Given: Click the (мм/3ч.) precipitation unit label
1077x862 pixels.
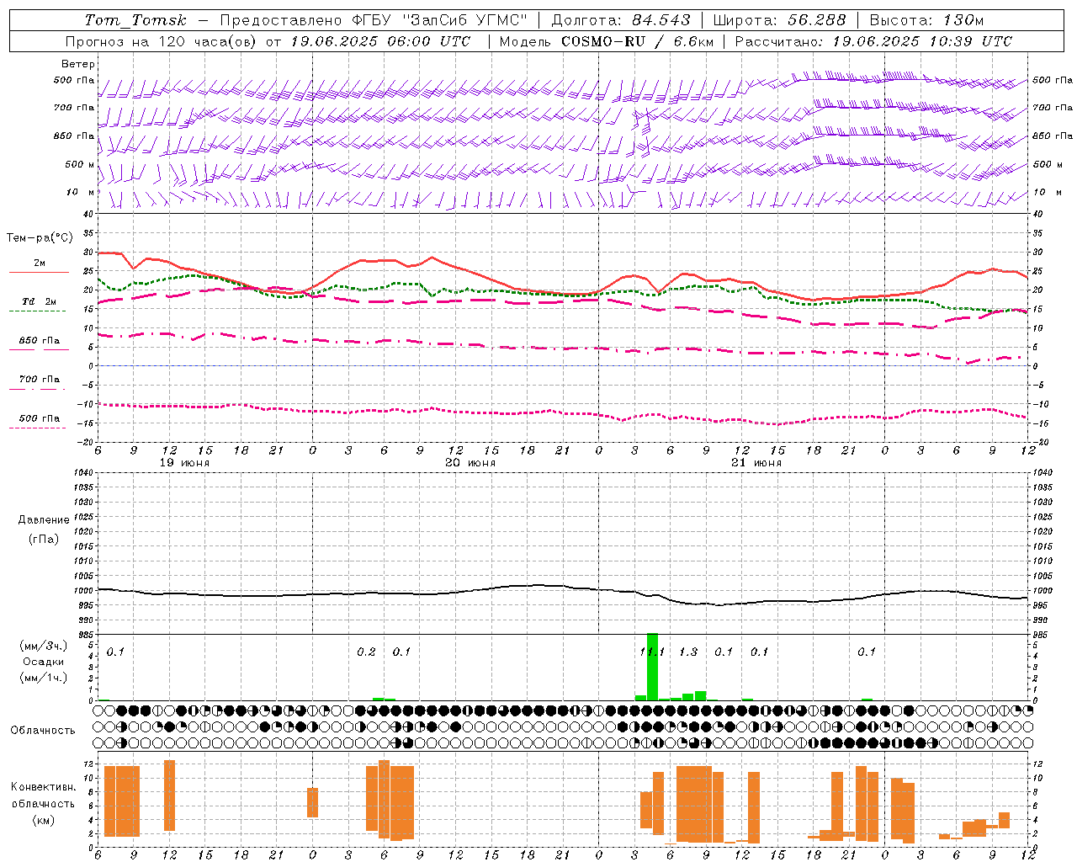Looking at the screenshot, I should 43,646.
